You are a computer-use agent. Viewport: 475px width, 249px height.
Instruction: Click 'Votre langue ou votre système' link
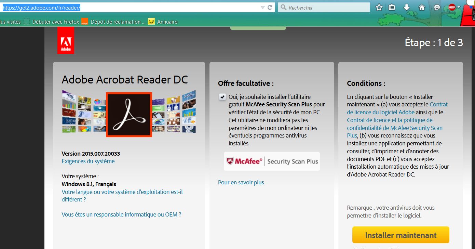click(122, 196)
